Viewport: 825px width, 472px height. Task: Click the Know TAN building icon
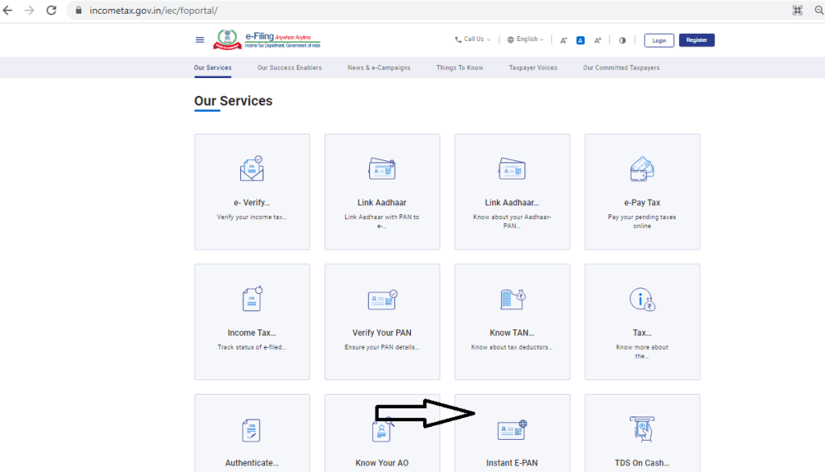point(512,299)
